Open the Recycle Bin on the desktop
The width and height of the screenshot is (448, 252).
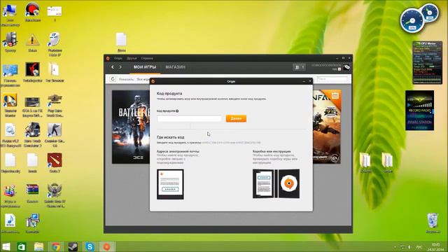433,223
